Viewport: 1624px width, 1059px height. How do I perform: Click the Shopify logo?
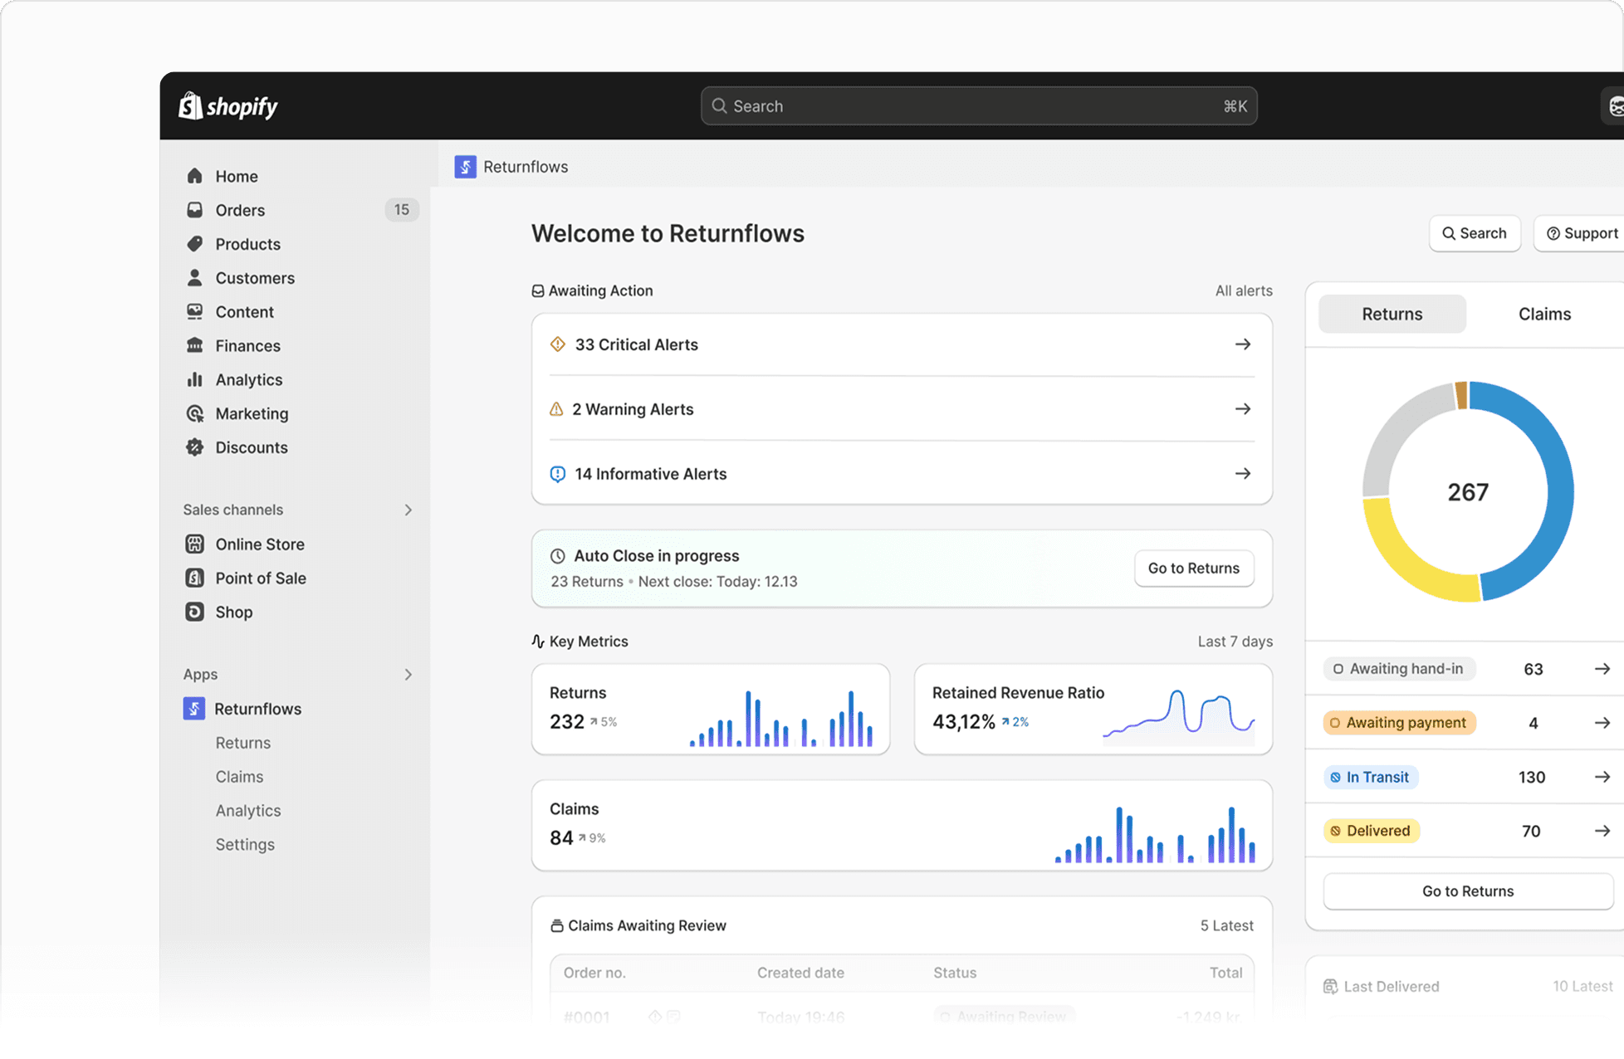pos(228,106)
